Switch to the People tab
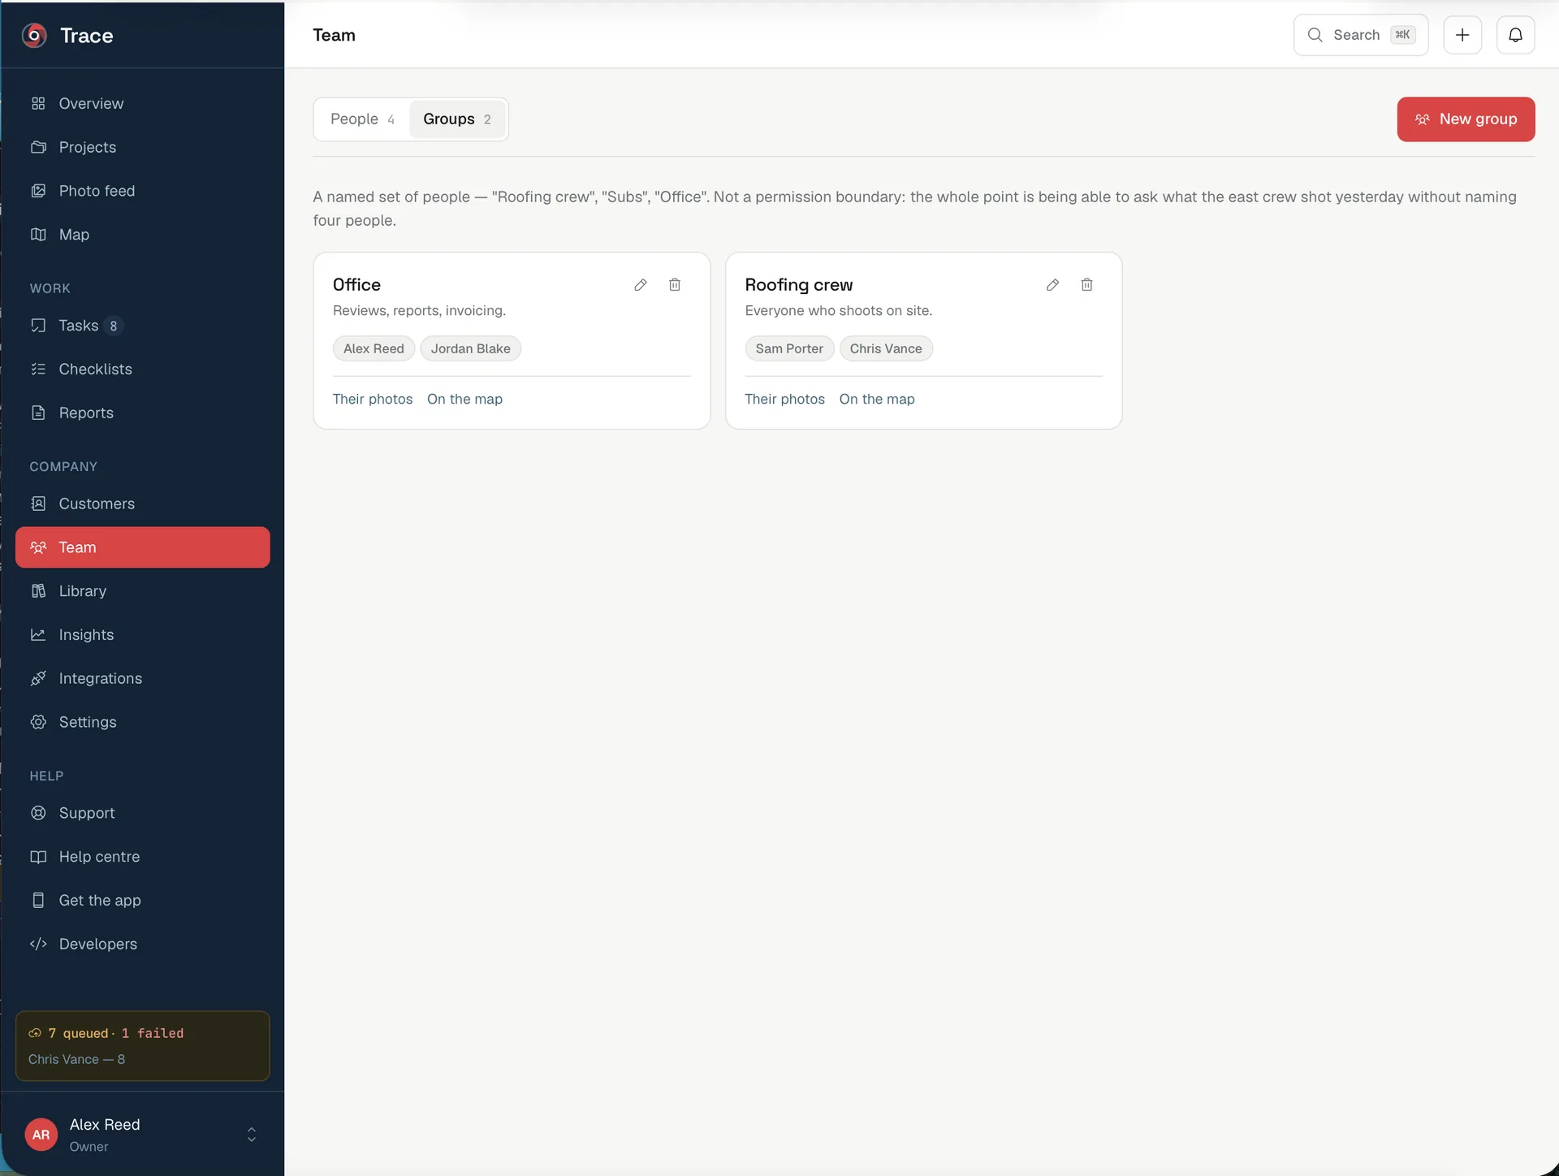Viewport: 1559px width, 1176px height. tap(362, 119)
